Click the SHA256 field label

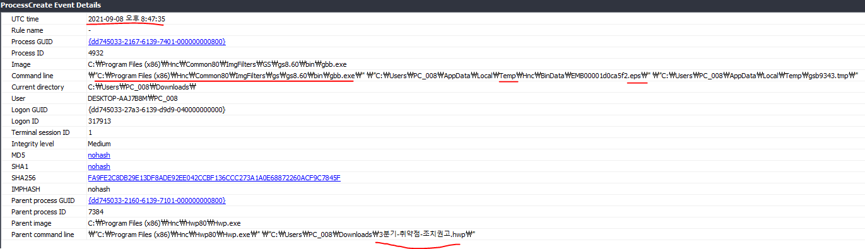24,178
